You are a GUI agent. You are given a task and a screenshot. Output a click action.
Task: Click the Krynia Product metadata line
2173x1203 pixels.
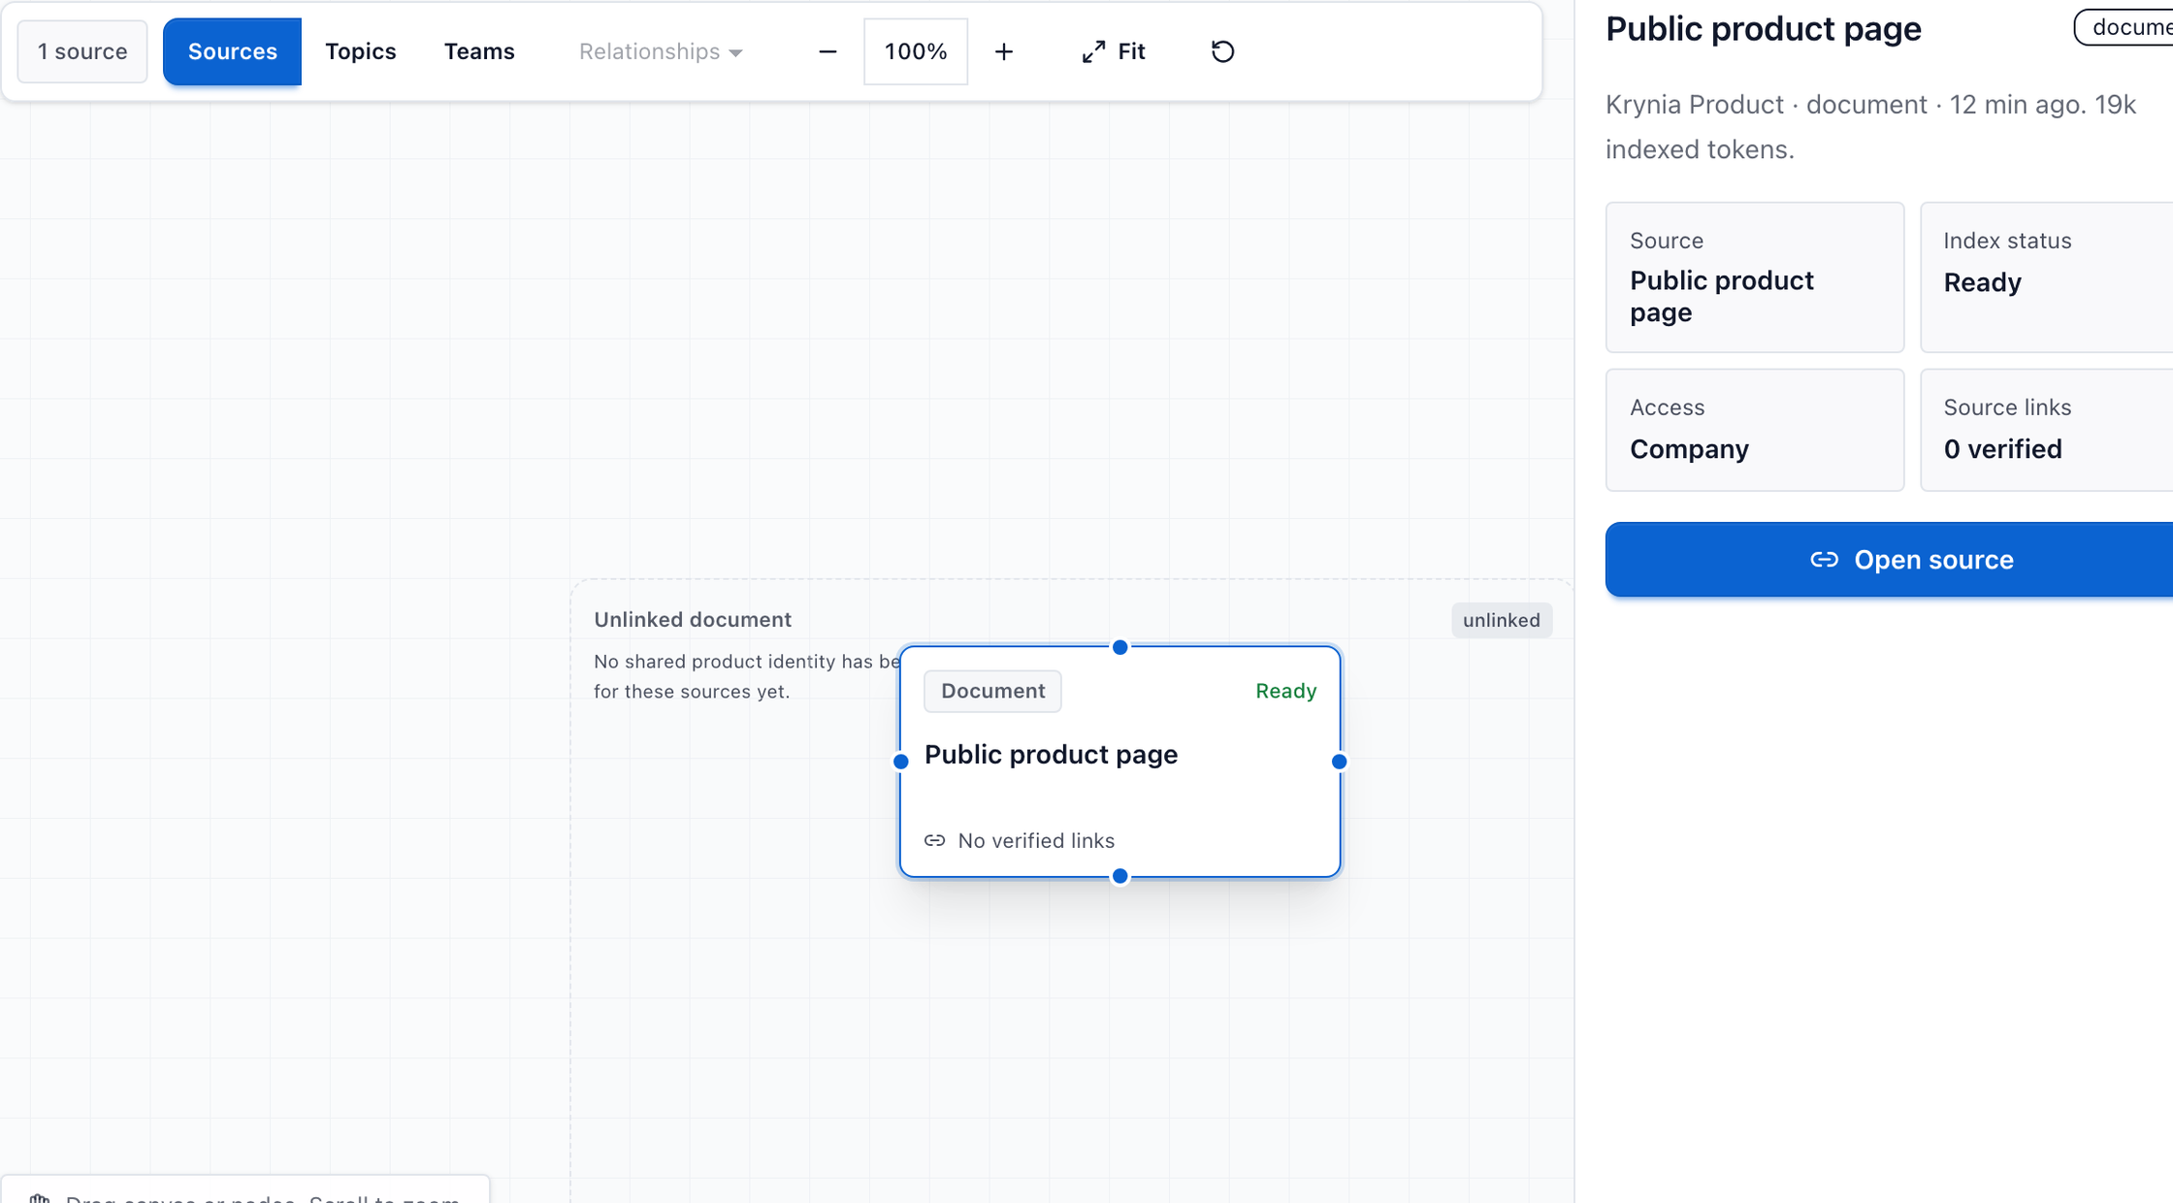(1870, 127)
